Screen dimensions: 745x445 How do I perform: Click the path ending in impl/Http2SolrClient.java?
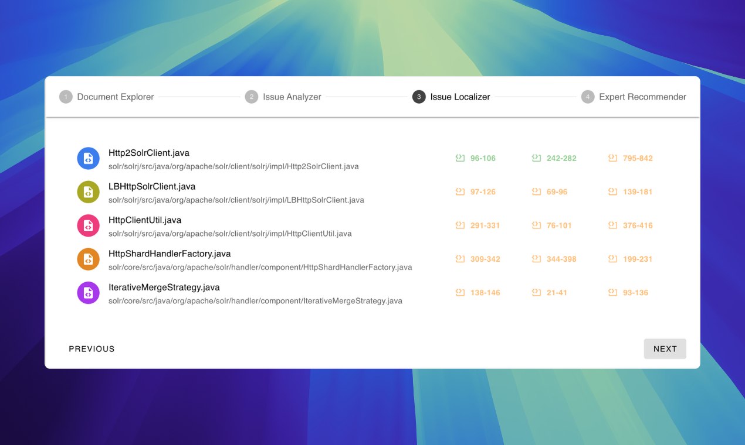pyautogui.click(x=233, y=166)
